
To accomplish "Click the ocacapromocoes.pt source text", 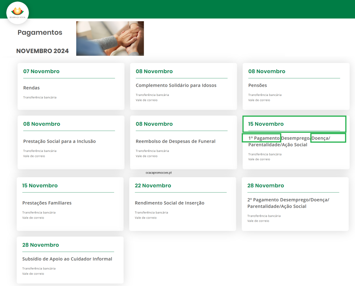I will [159, 172].
